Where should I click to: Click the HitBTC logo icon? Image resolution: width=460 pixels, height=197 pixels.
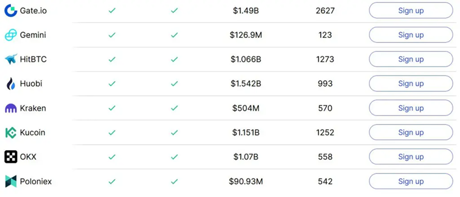(11, 59)
